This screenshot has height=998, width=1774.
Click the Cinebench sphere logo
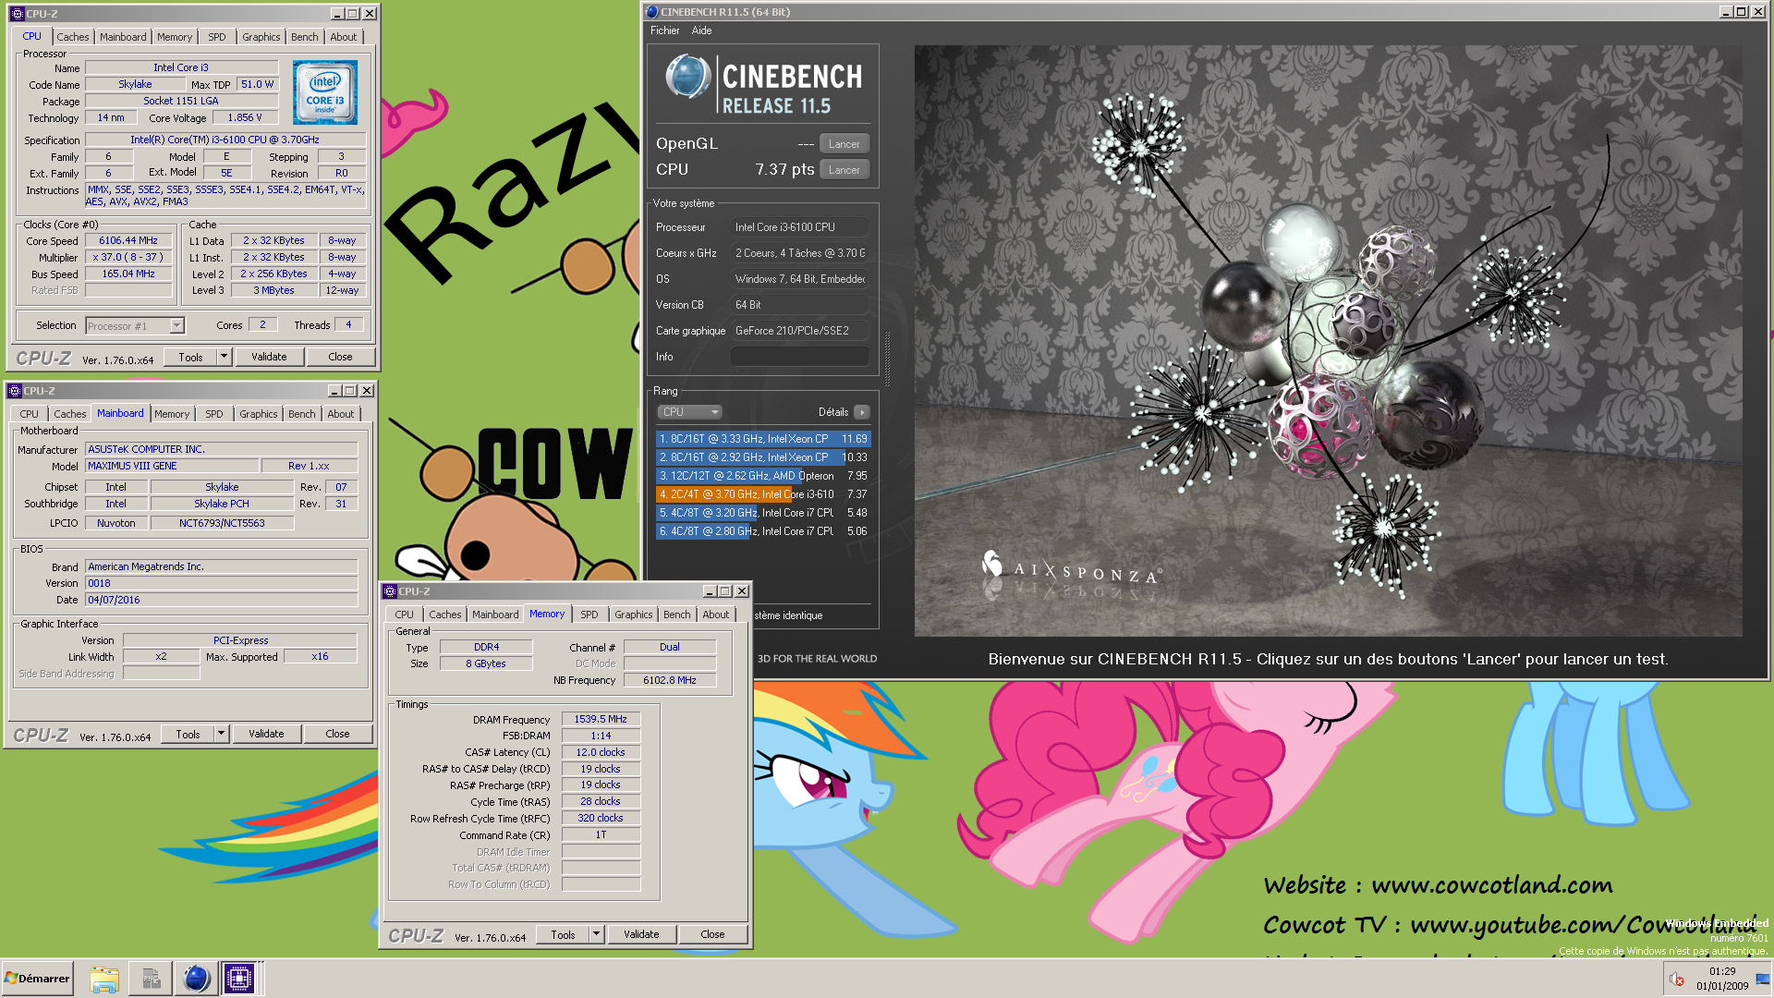687,78
